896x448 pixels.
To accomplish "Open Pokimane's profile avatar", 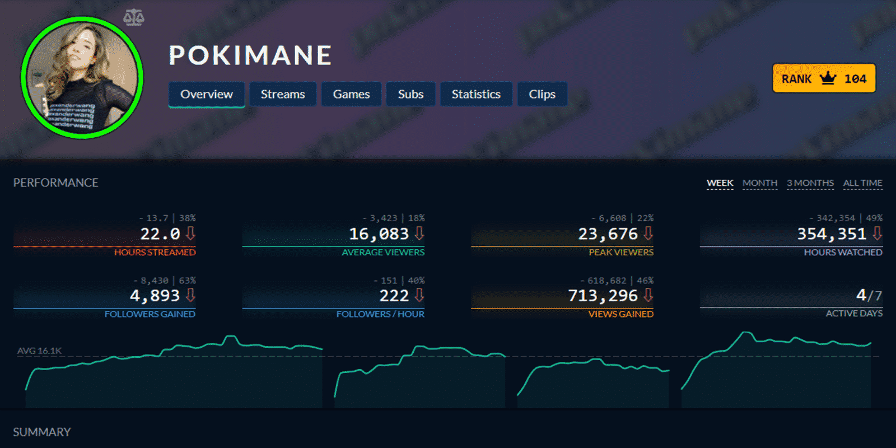I will click(82, 77).
